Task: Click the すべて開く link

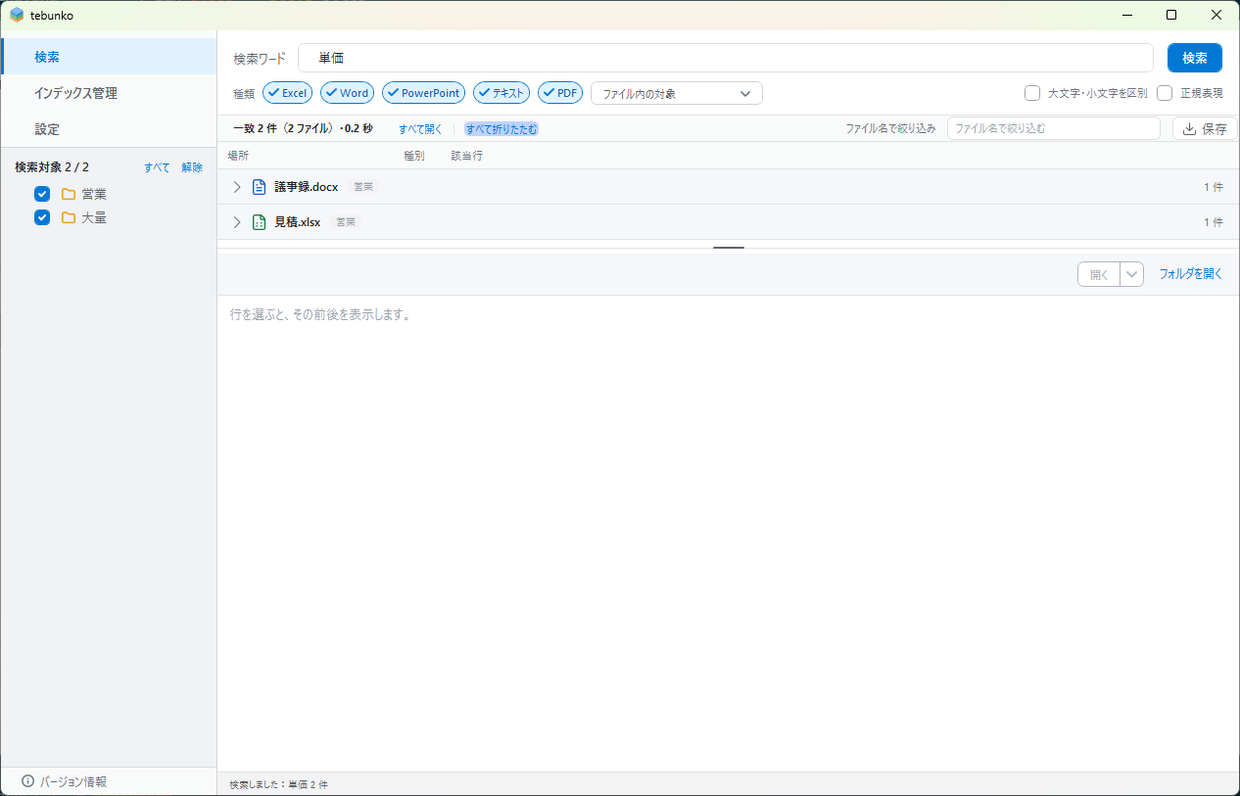Action: [420, 128]
